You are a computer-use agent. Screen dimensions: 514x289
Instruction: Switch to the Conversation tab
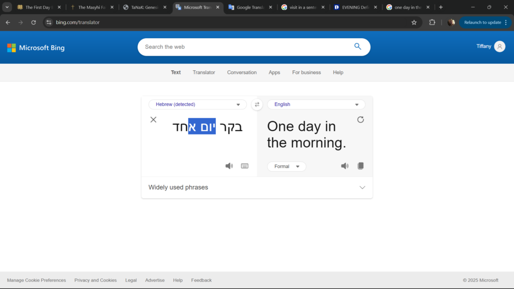tap(241, 72)
